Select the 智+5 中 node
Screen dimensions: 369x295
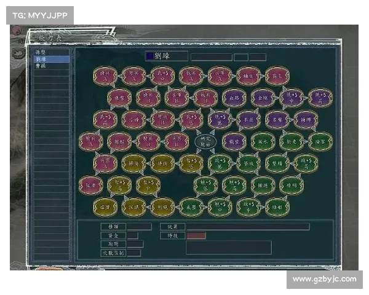click(x=148, y=185)
